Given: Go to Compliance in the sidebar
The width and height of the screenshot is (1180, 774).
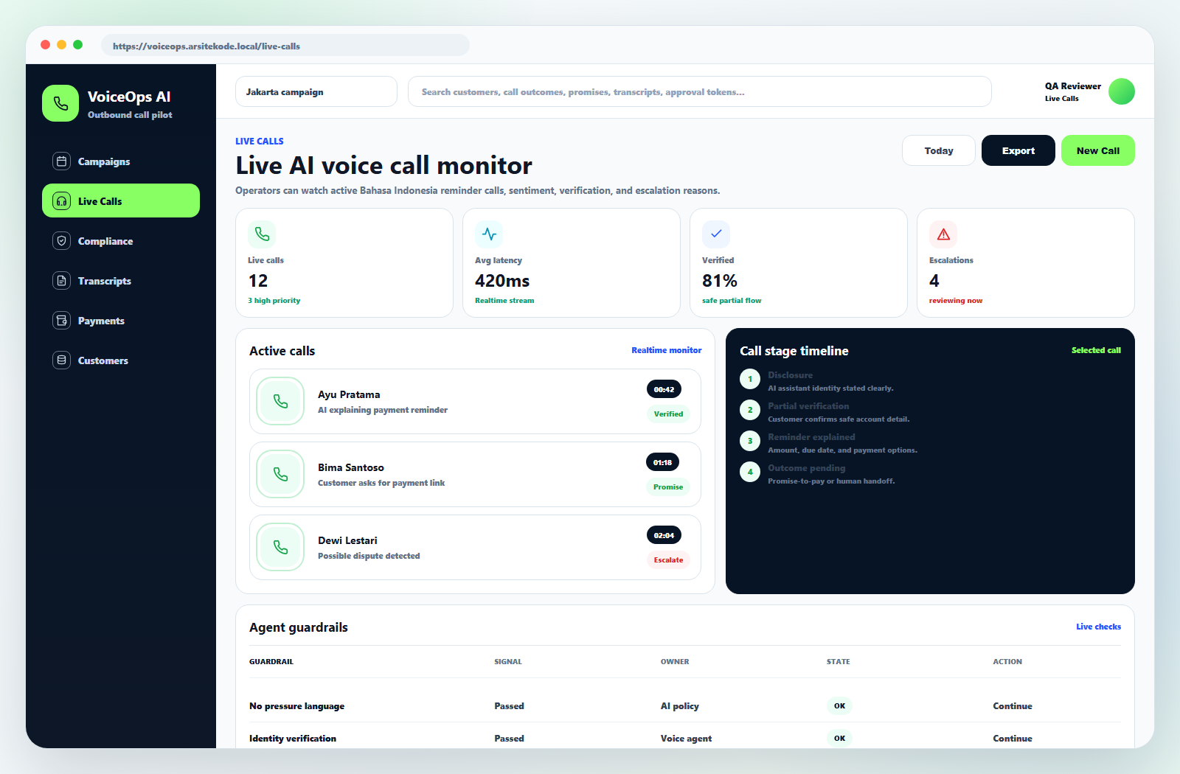Looking at the screenshot, I should point(121,241).
